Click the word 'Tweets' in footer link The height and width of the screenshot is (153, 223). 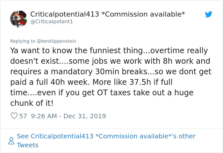(x=27, y=145)
